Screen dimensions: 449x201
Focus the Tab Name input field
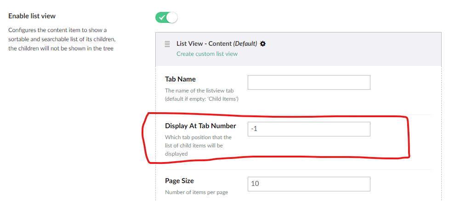tap(309, 82)
